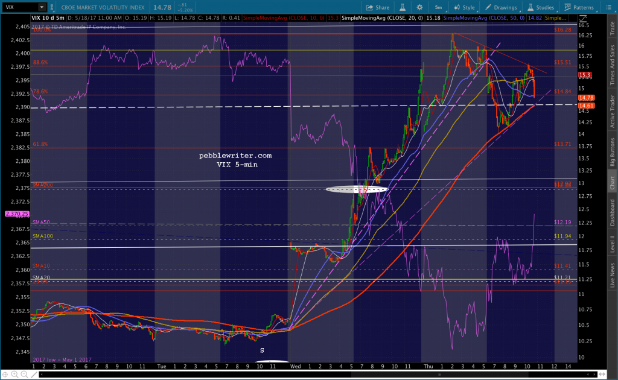Select the line drawing tool icon
Screen dimensions: 618x380
click(x=34, y=375)
